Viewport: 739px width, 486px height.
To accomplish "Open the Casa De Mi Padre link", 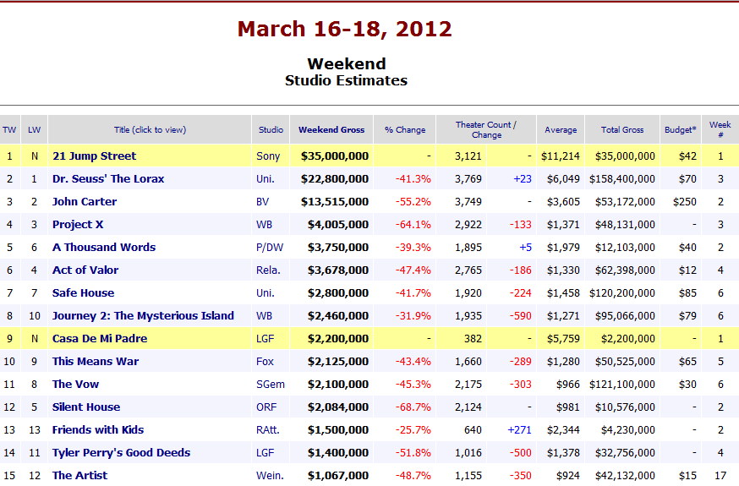I will tap(100, 339).
